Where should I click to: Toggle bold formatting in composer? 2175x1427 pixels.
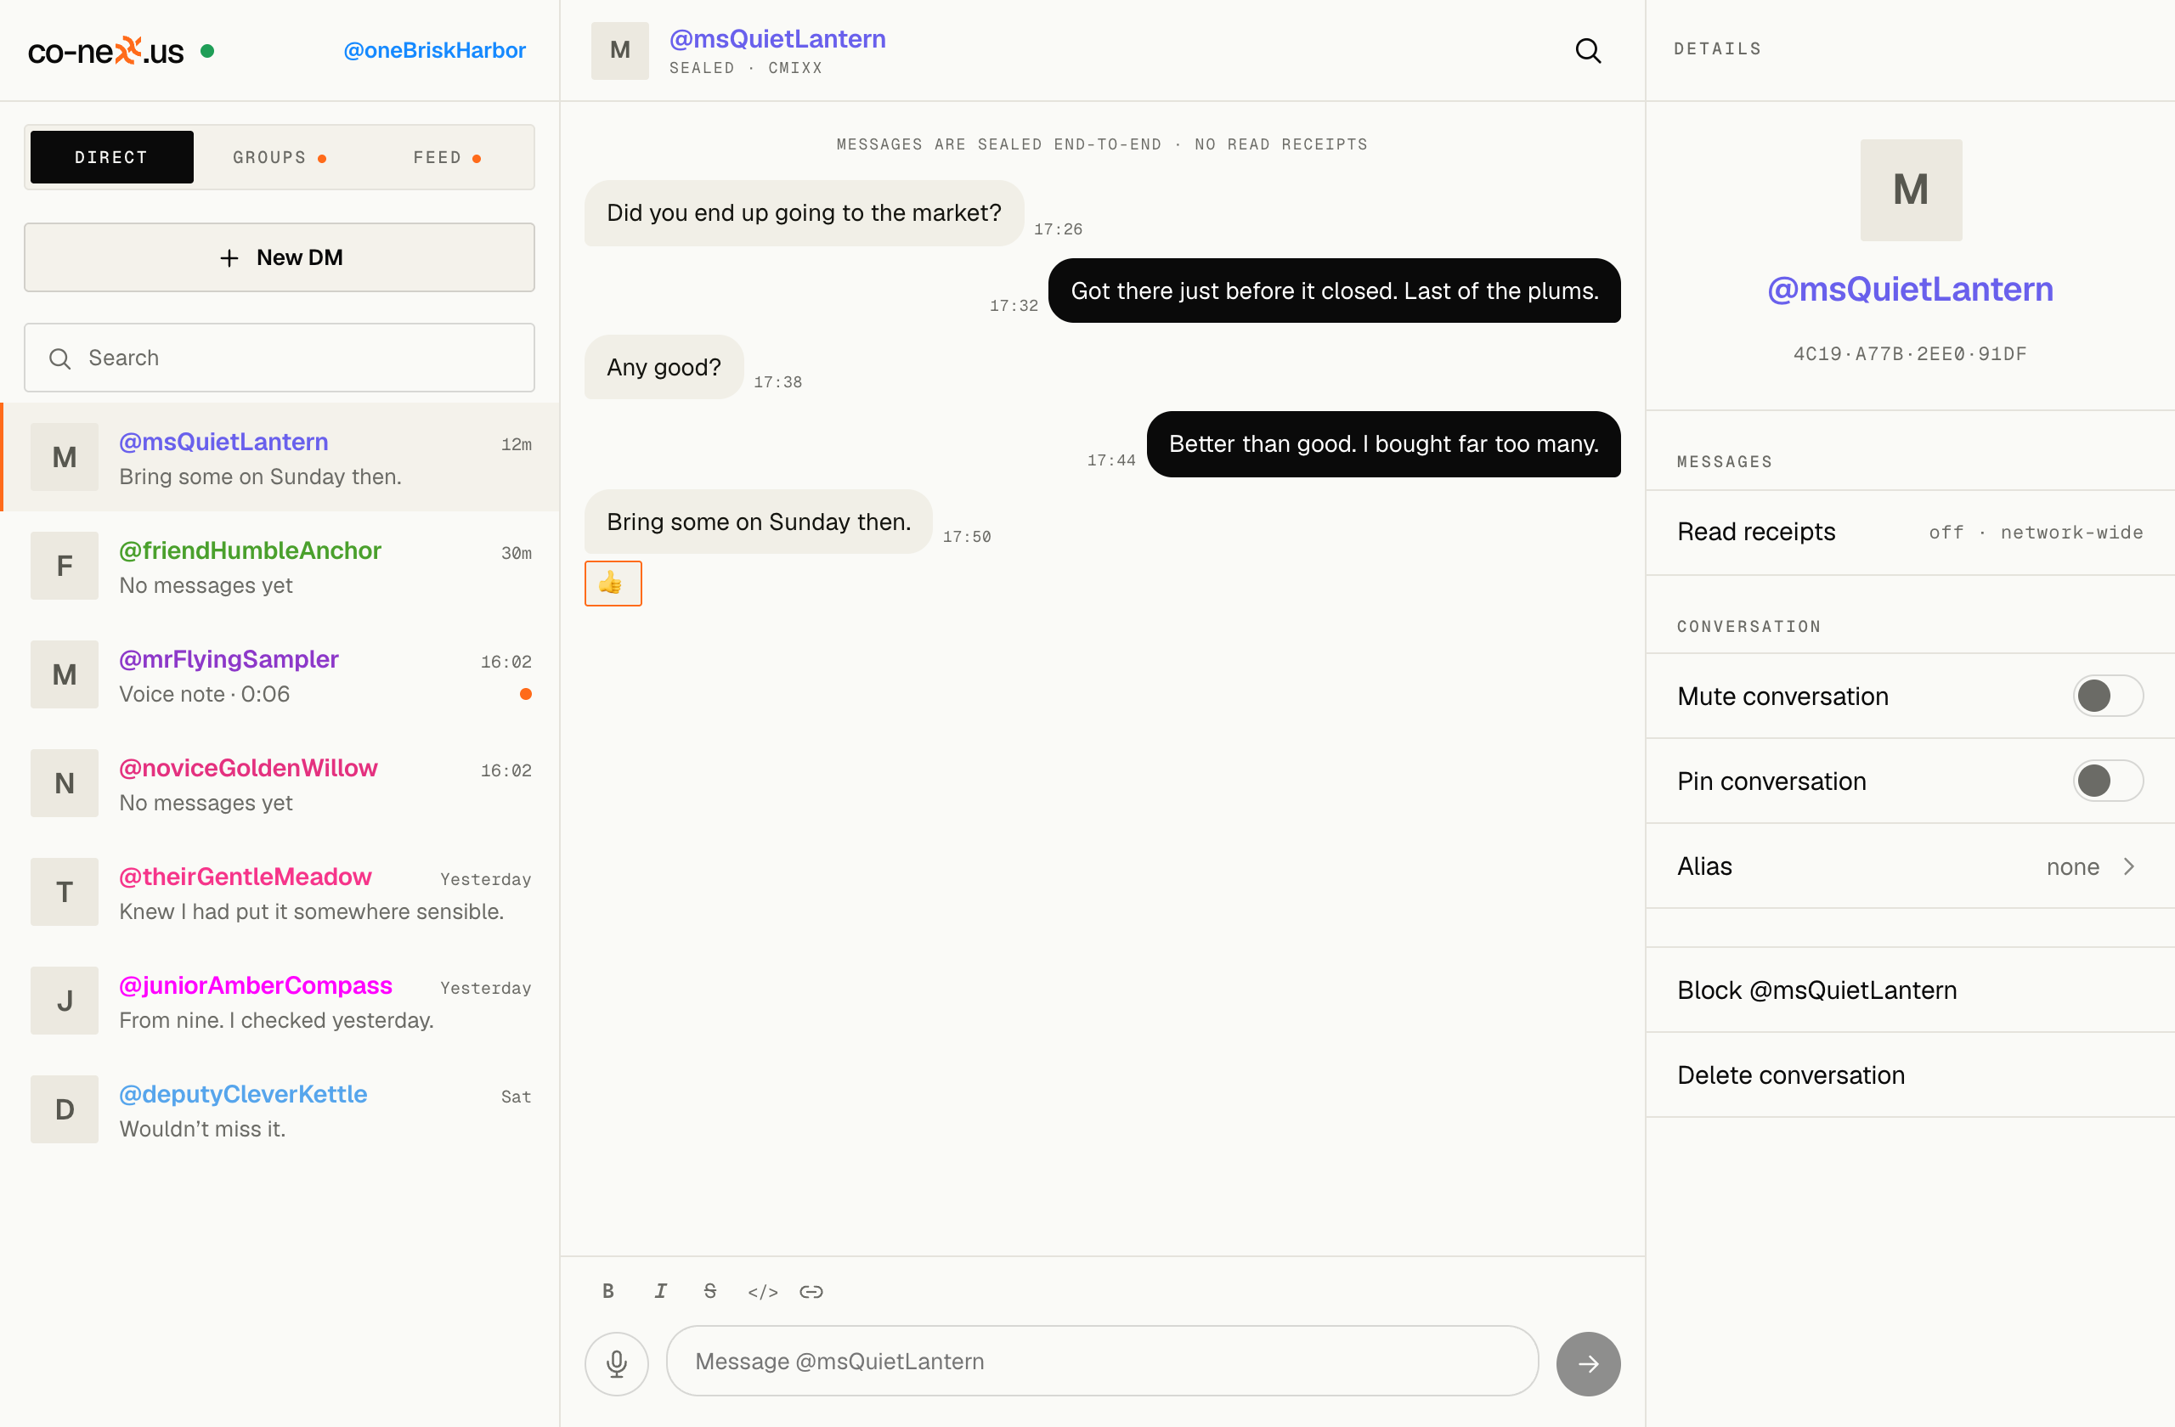(x=607, y=1291)
